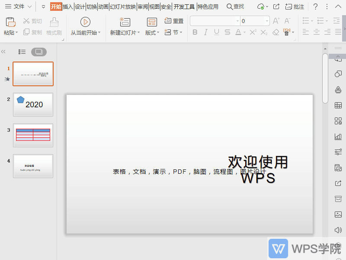Toggle underline formatting
The image size is (346, 260).
[216, 32]
